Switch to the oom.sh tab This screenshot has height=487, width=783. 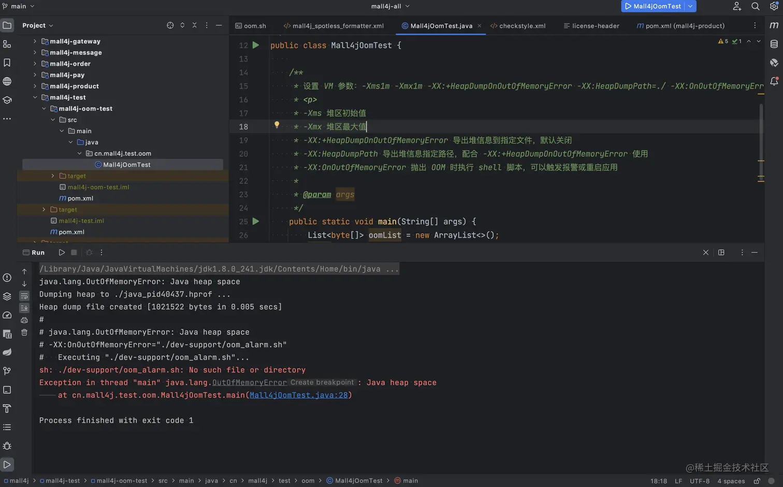click(x=251, y=25)
